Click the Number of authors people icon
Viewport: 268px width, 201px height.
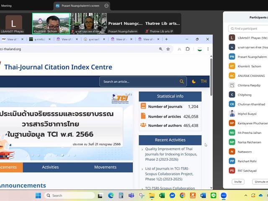coord(143,125)
